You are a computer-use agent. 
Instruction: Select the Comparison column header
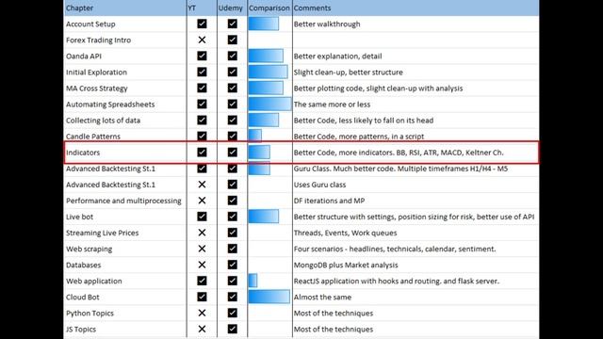point(269,8)
